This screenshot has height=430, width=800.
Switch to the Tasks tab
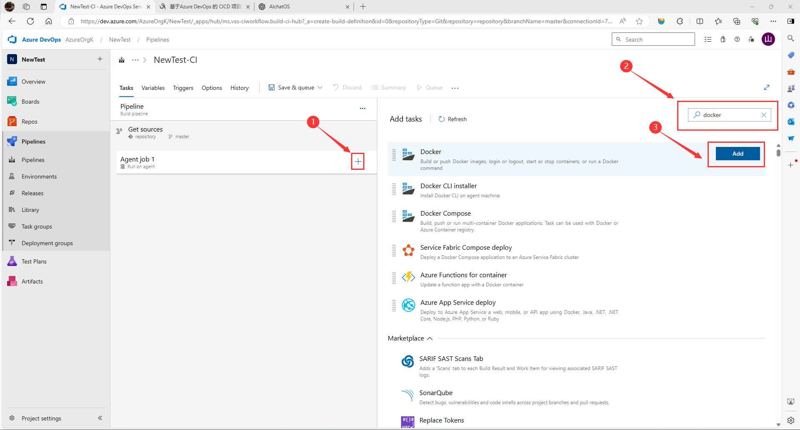[x=126, y=88]
